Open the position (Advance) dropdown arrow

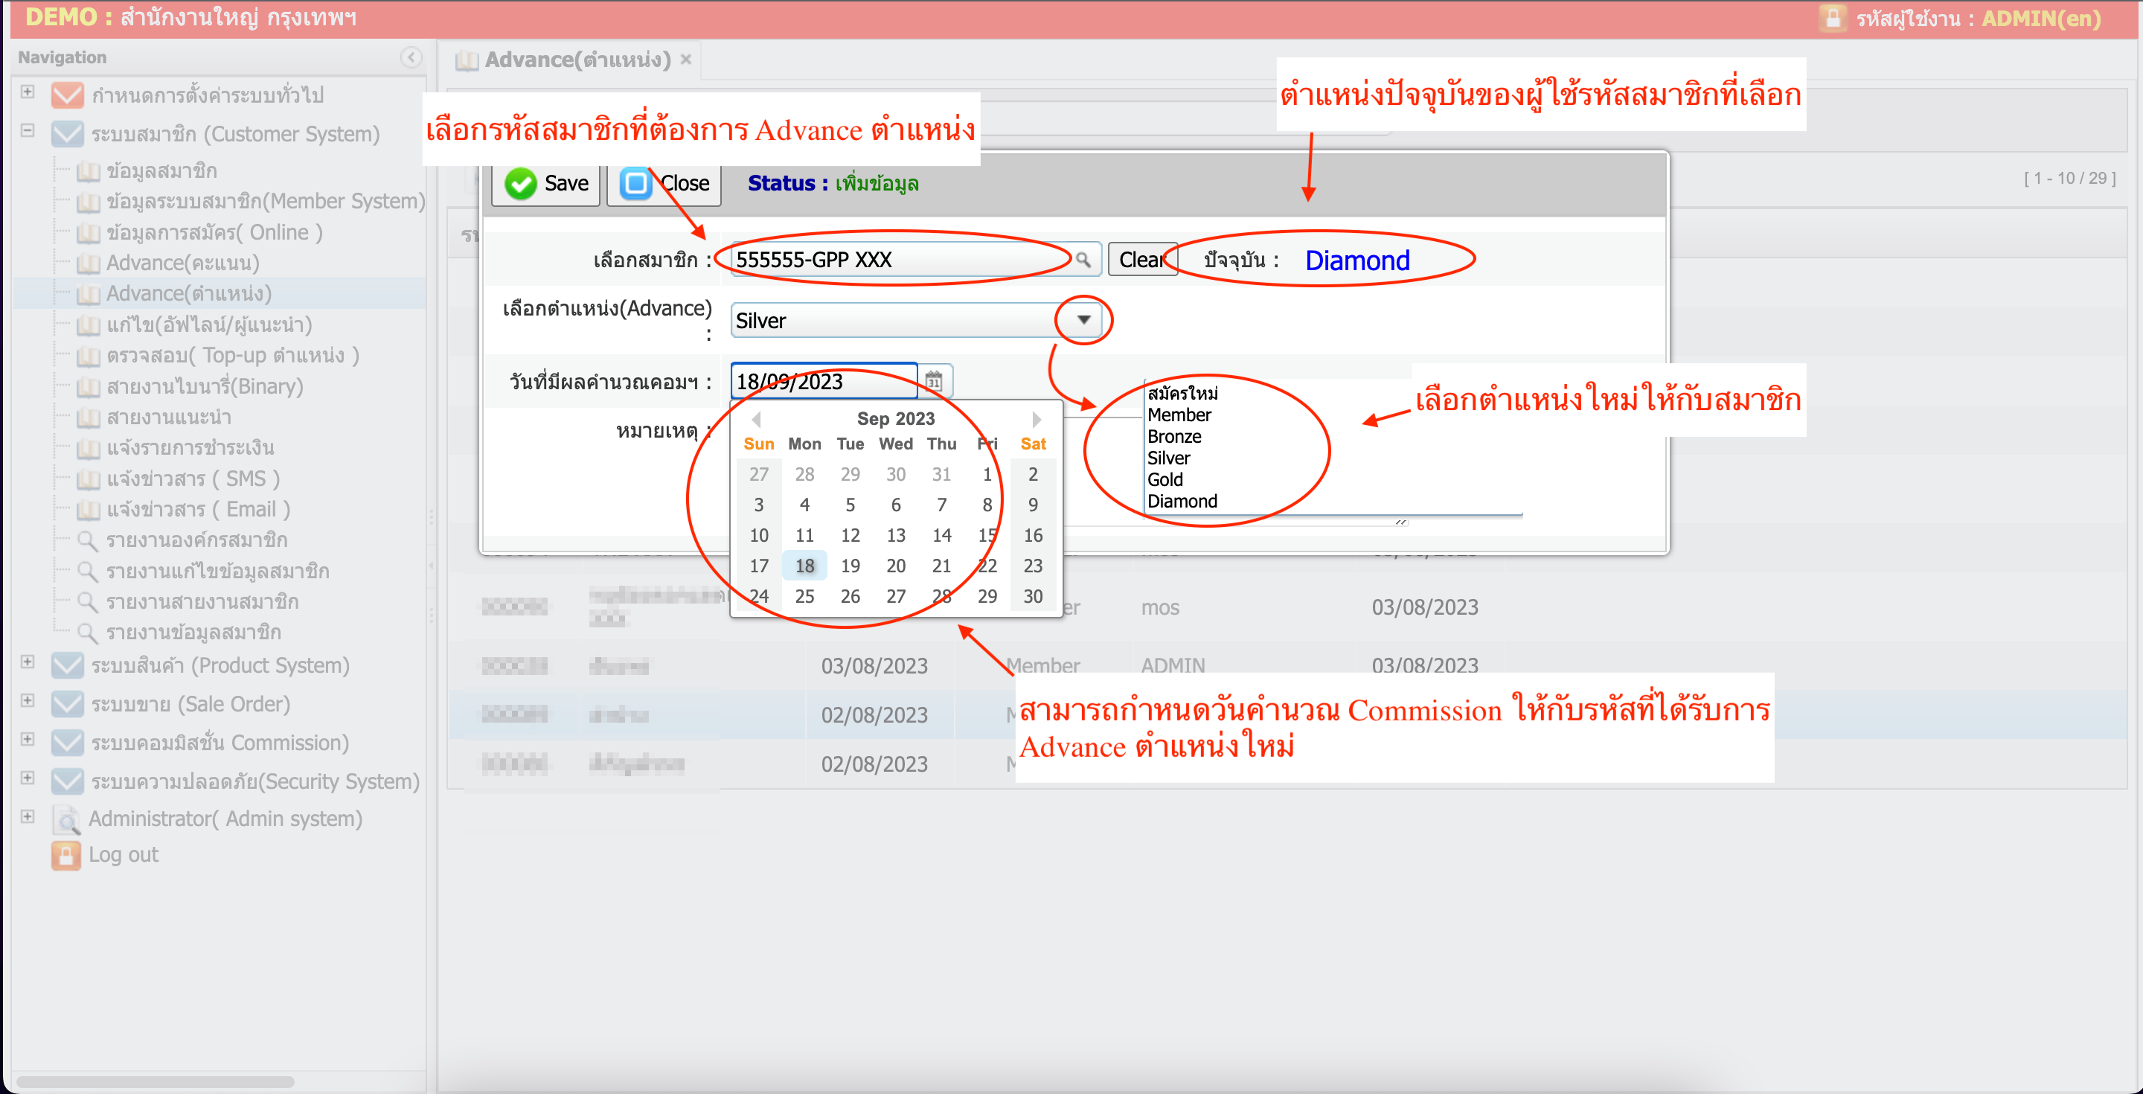[x=1083, y=320]
